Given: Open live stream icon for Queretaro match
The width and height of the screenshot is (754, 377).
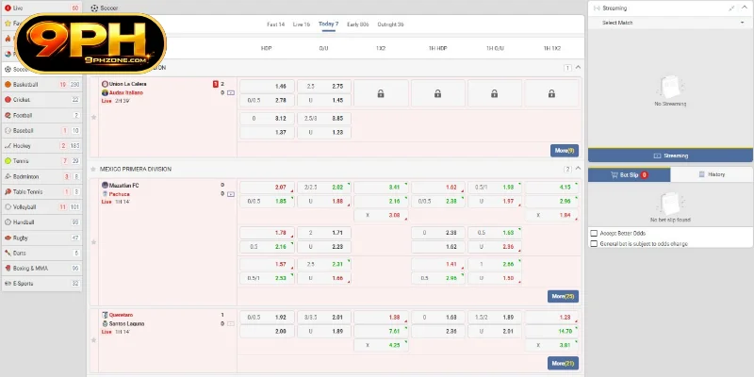Looking at the screenshot, I should click(231, 324).
